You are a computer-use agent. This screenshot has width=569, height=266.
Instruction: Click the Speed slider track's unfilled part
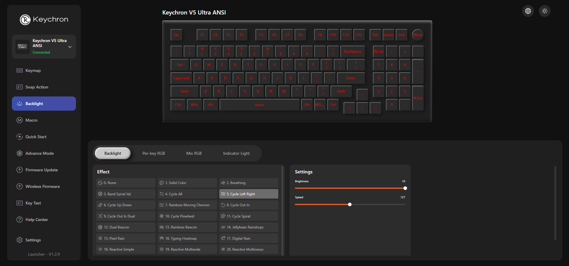pos(378,204)
